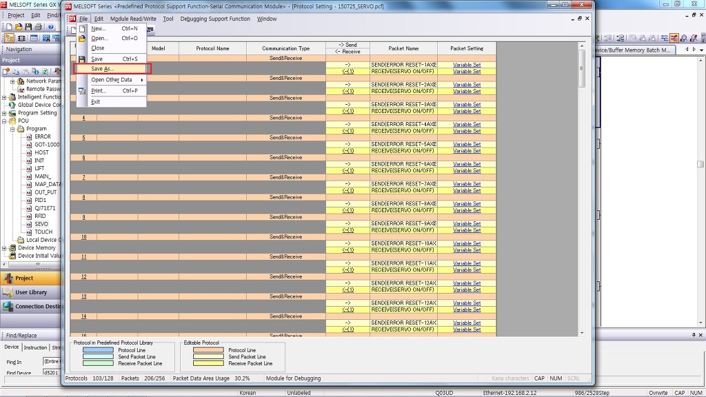706x397 pixels.
Task: Open the Tool menu
Action: (x=168, y=19)
